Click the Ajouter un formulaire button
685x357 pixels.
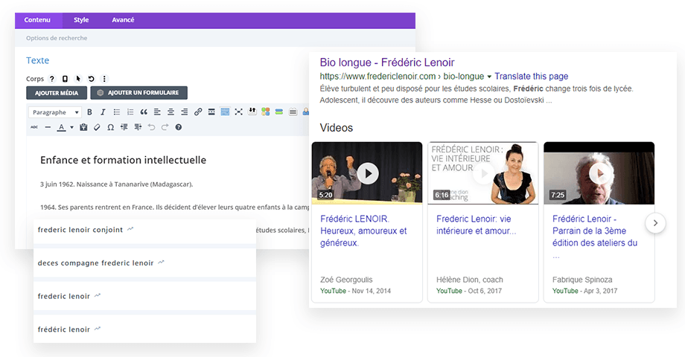(x=139, y=93)
